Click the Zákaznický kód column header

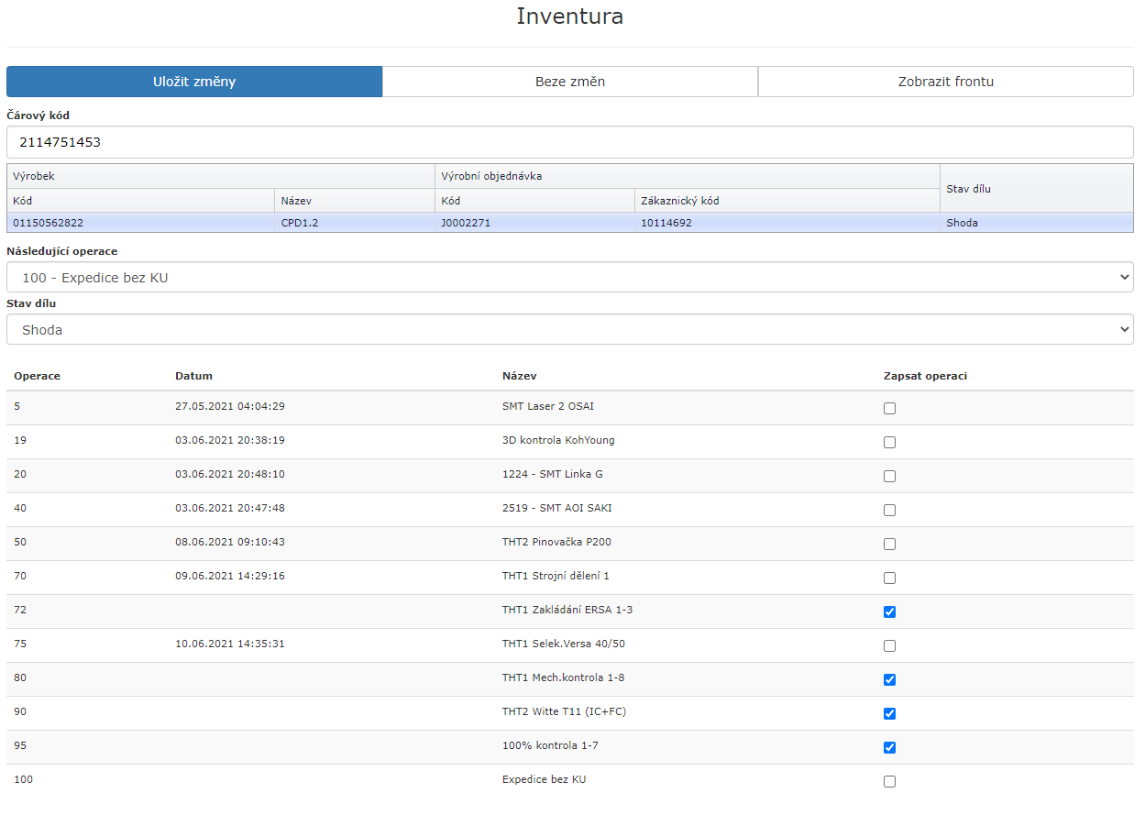678,201
